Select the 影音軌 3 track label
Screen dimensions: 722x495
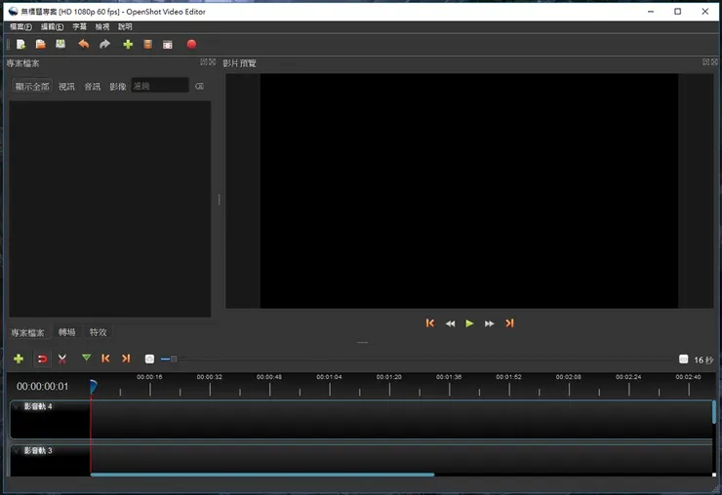point(38,450)
